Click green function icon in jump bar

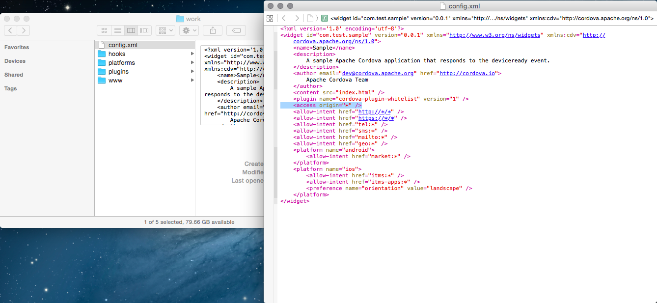pos(325,18)
